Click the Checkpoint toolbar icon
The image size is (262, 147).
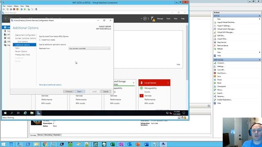point(29,9)
